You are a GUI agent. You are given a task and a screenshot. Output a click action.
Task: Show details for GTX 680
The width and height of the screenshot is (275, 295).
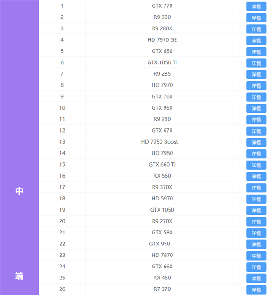(256, 52)
